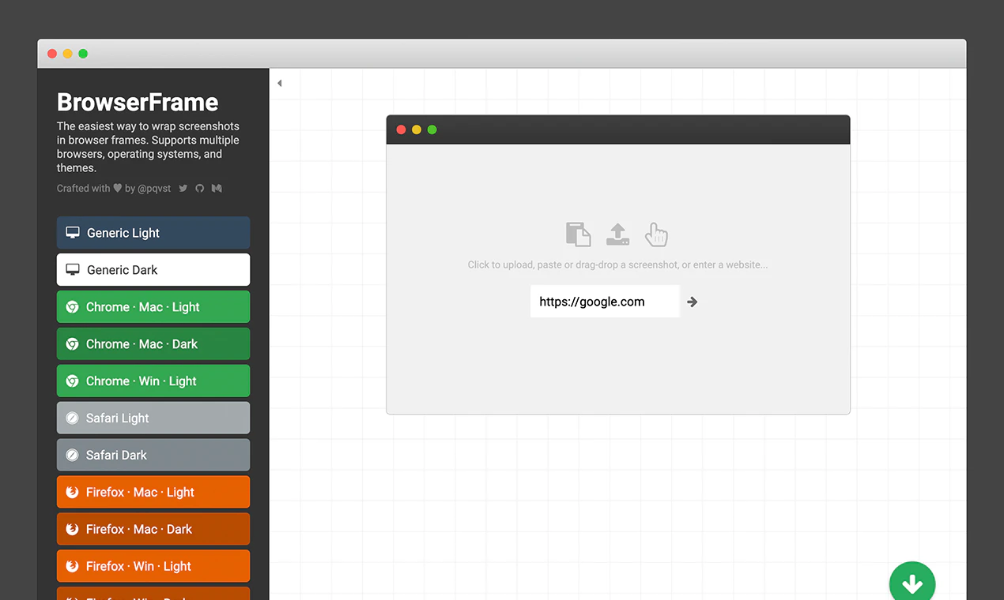Select Firefox · Mac · Dark frame
1004x600 pixels.
(153, 530)
